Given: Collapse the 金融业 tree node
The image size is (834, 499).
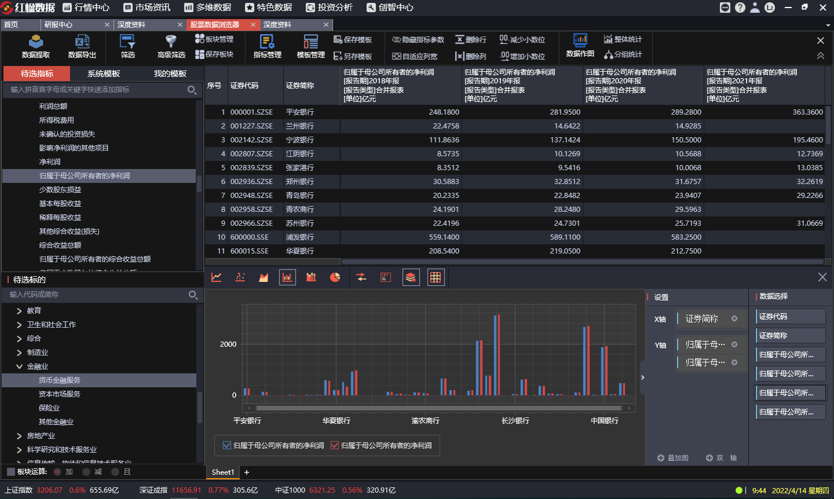Looking at the screenshot, I should (19, 366).
